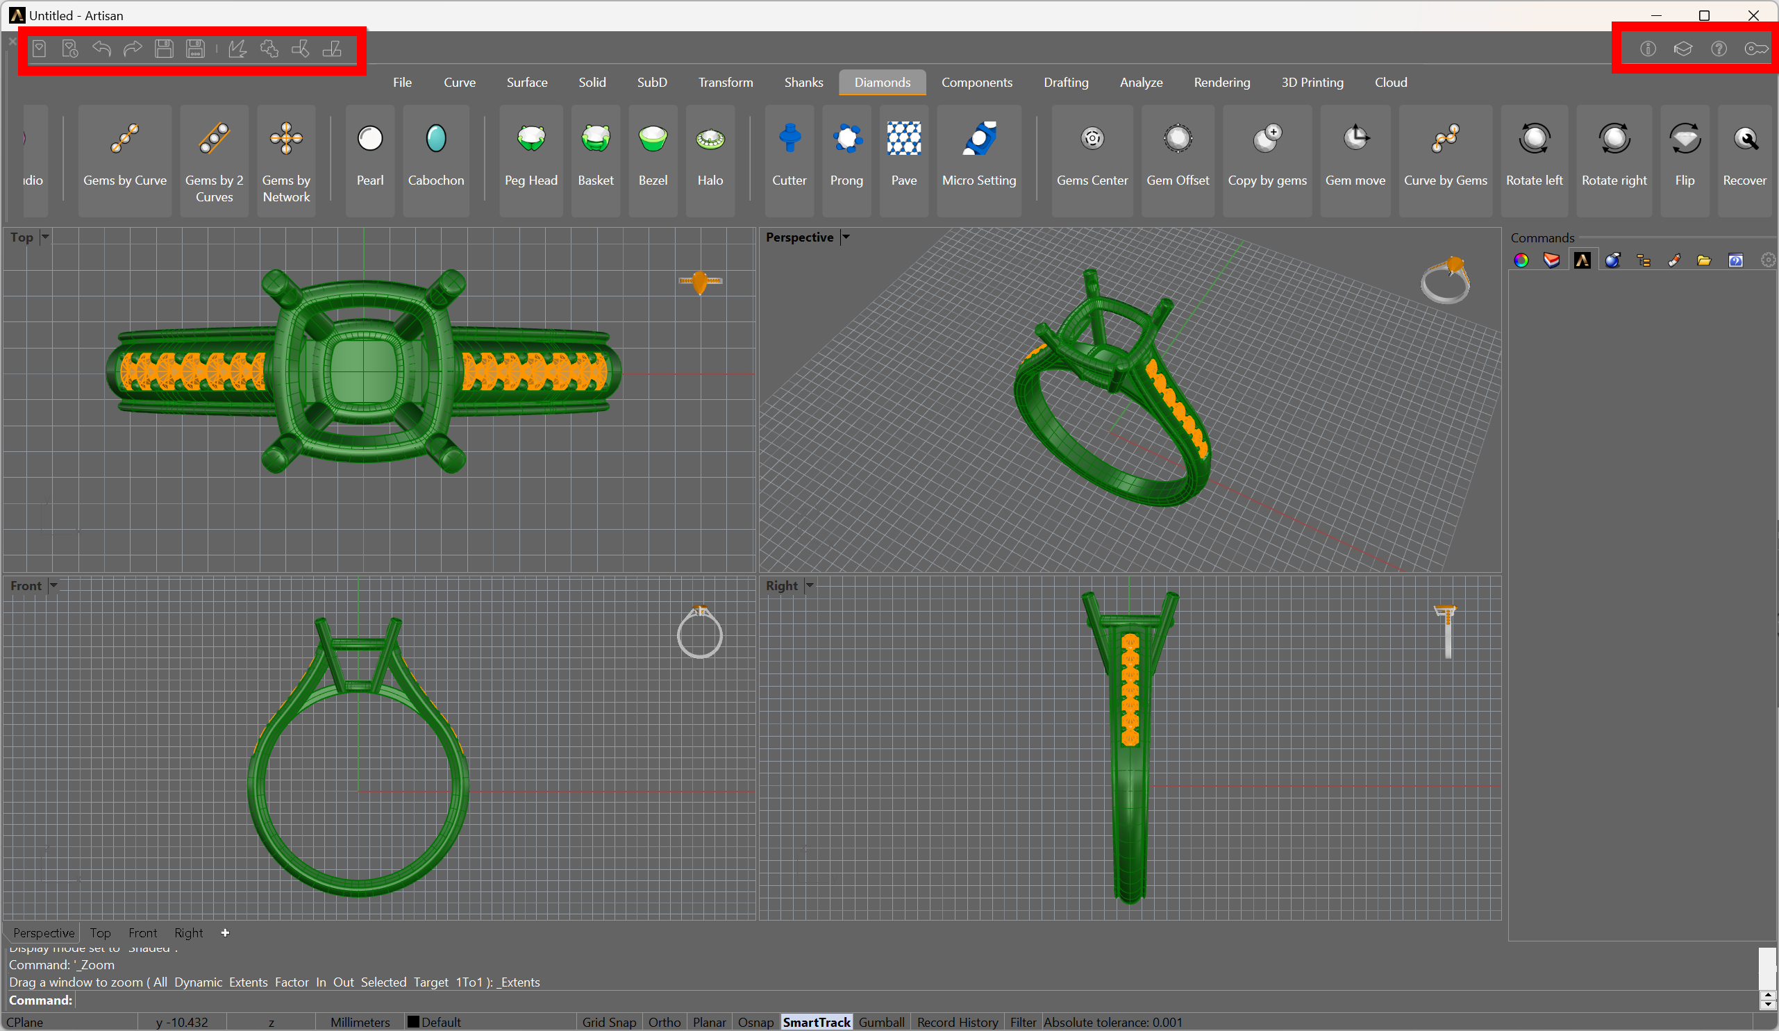Screen dimensions: 1779x1031
Task: Select the Gems by Network tool
Action: click(x=286, y=160)
